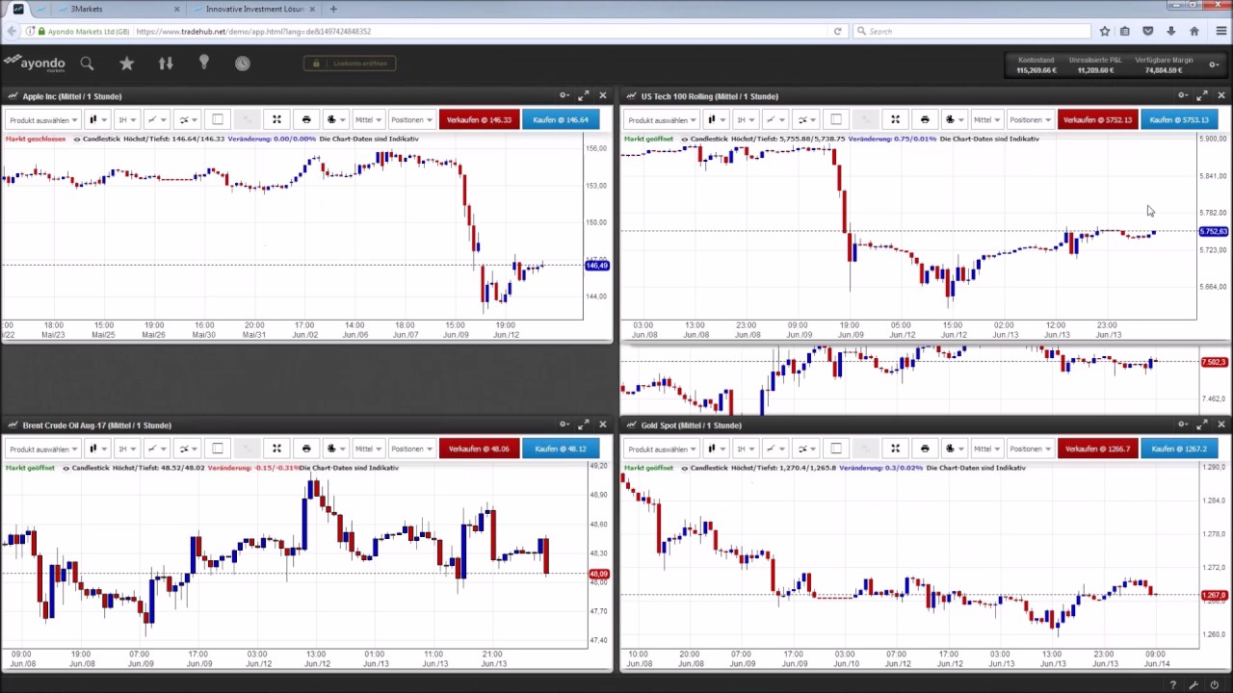Click the power logout icon at bottom
The height and width of the screenshot is (693, 1233).
1214,685
